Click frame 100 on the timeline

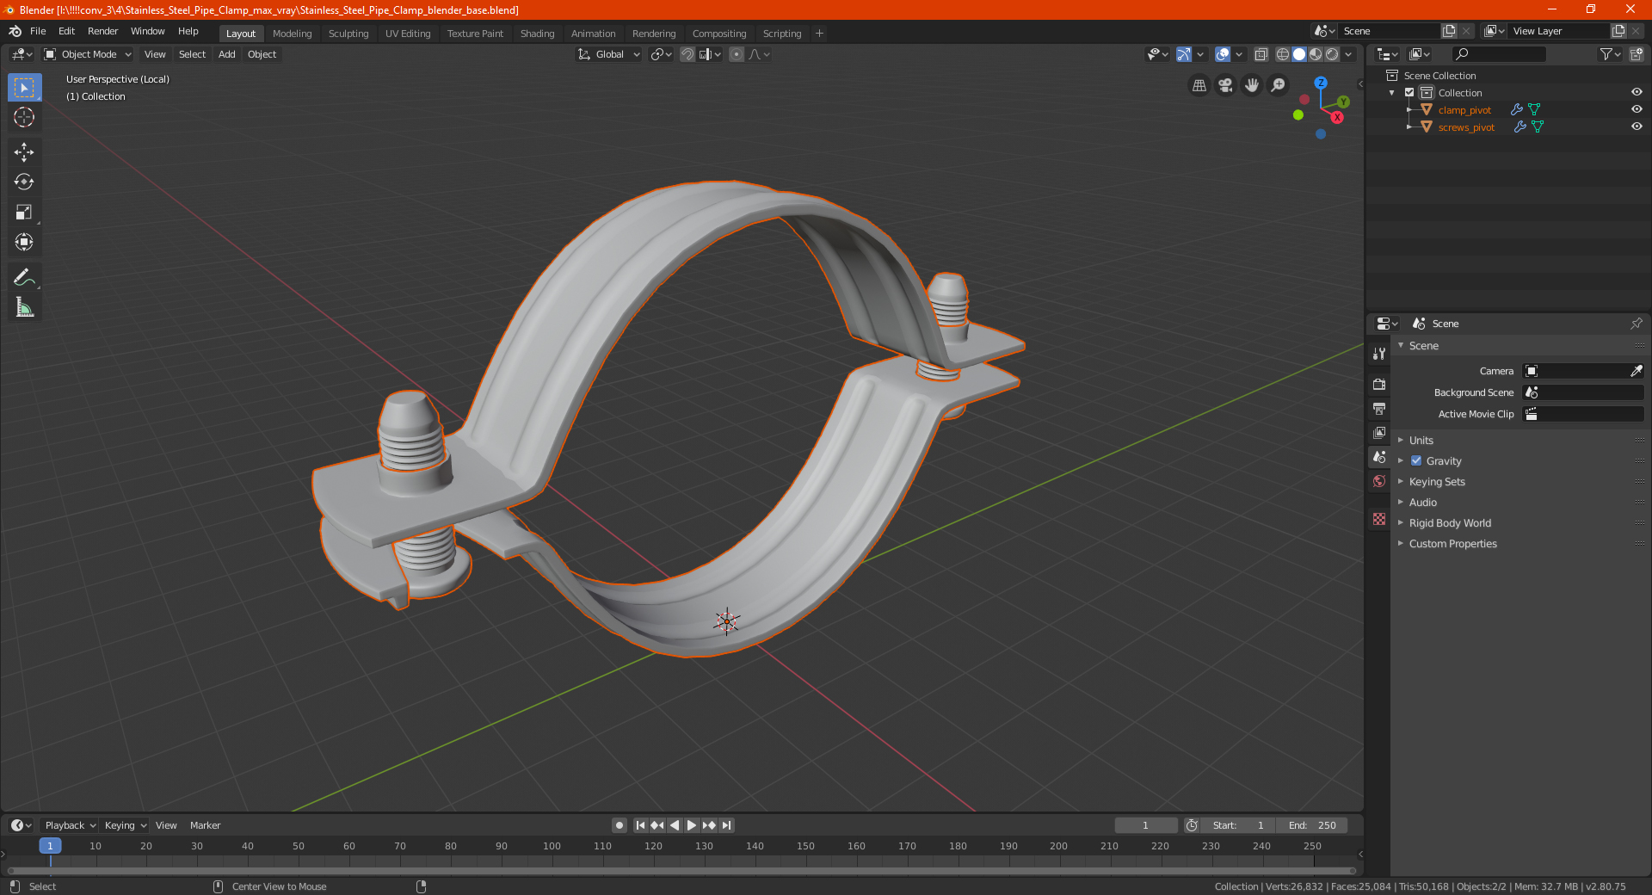(x=552, y=846)
